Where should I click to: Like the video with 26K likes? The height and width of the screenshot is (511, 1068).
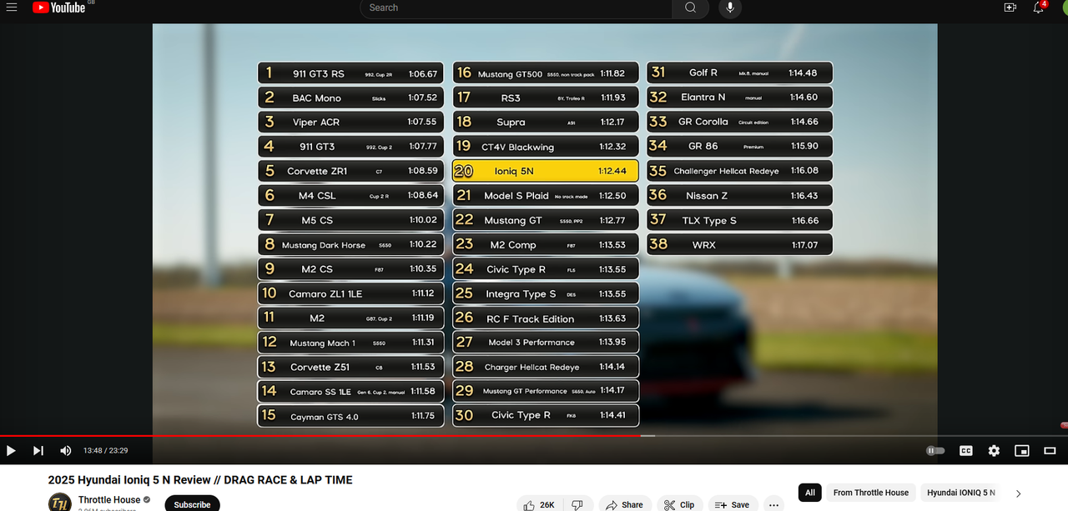540,504
